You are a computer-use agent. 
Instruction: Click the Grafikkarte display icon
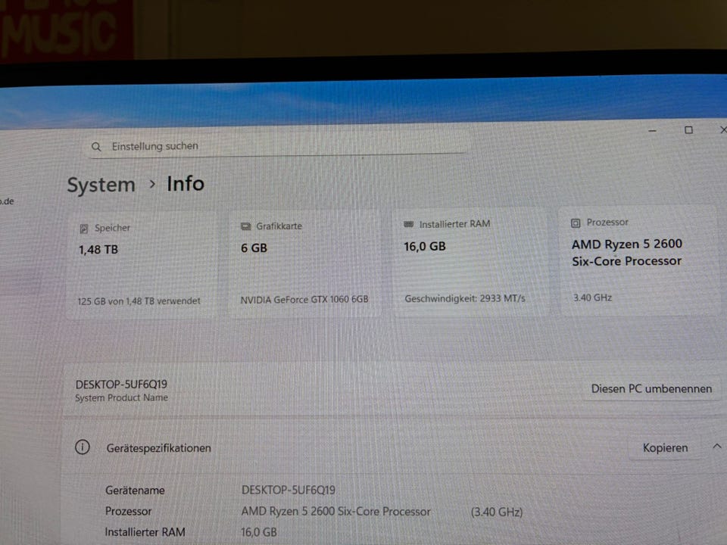(245, 226)
